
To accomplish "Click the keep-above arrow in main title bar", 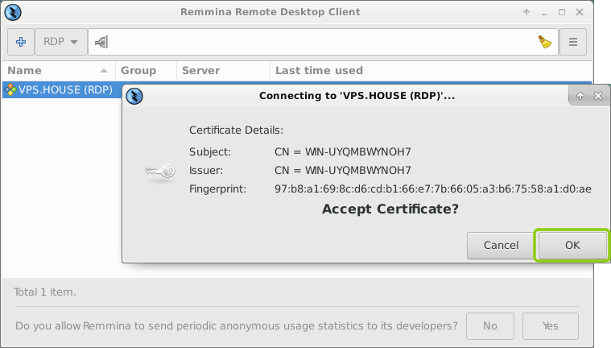I will pos(526,12).
